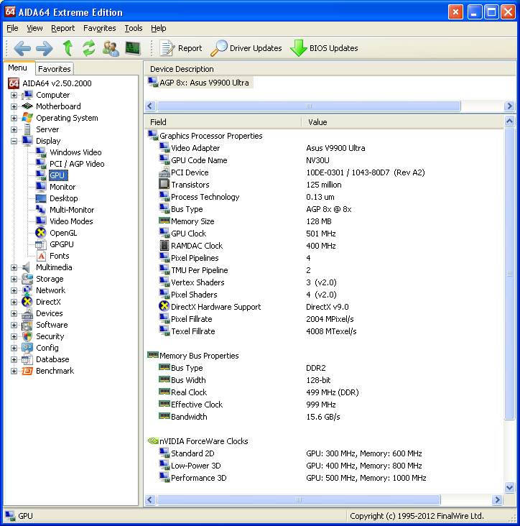The width and height of the screenshot is (520, 526).
Task: Click the Config icon in tree
Action: [x=27, y=348]
